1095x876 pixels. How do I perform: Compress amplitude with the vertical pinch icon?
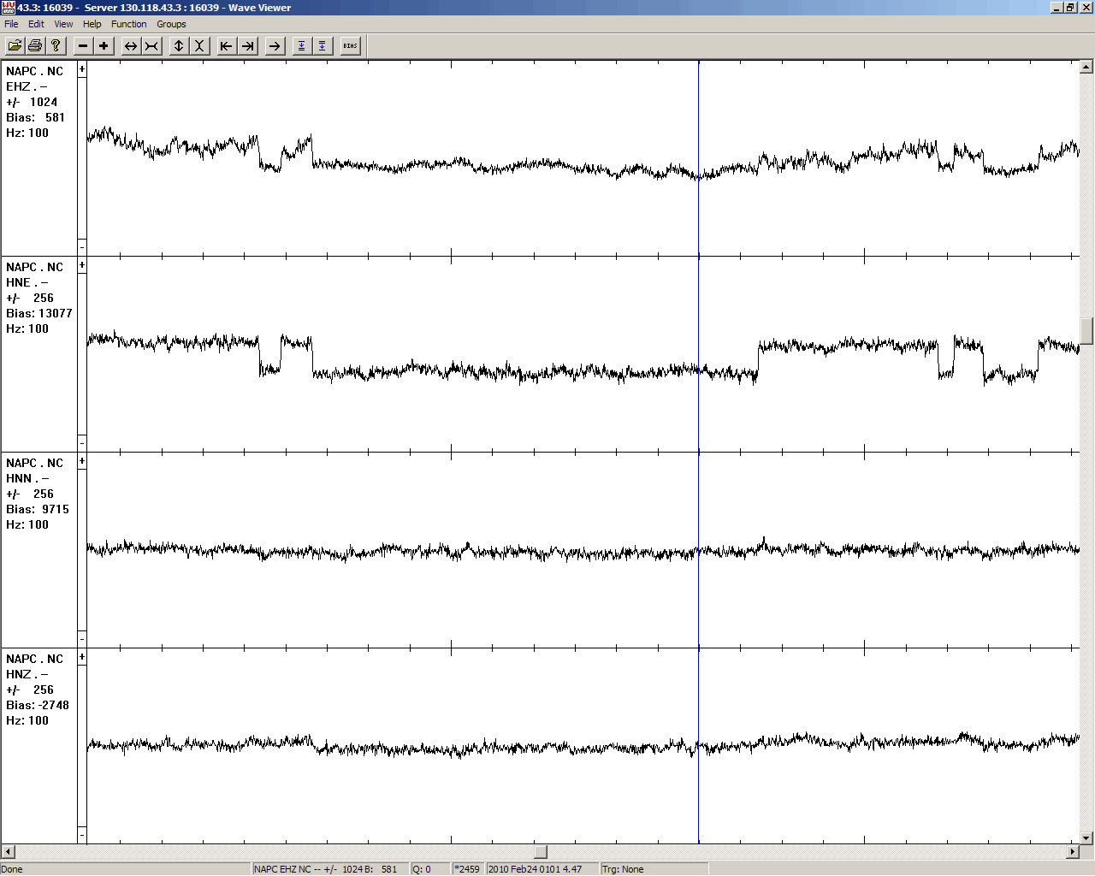pyautogui.click(x=199, y=45)
